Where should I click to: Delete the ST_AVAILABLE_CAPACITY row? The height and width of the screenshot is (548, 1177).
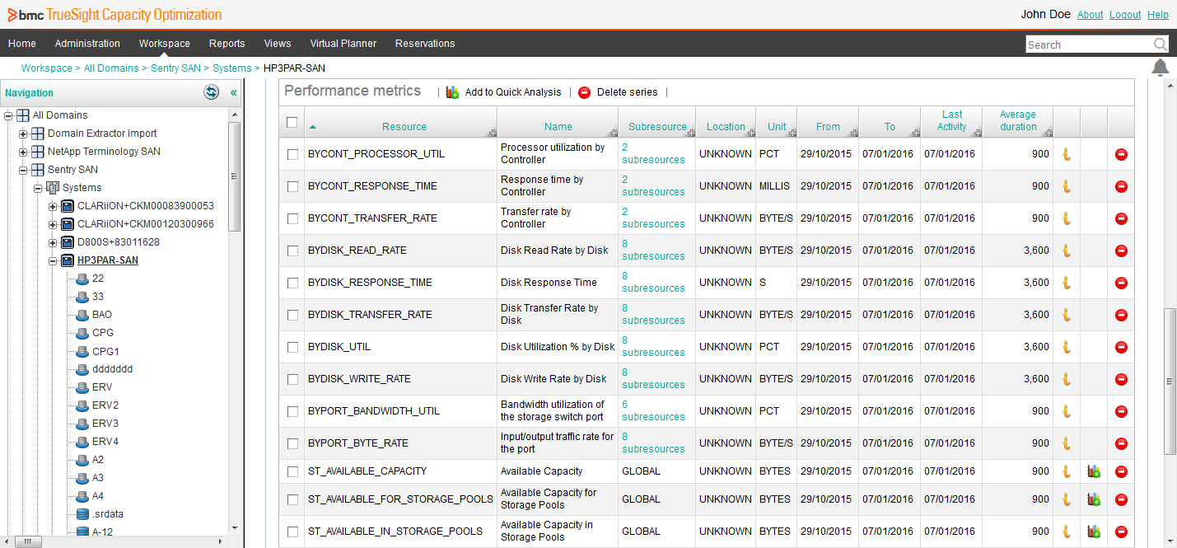click(x=1121, y=471)
